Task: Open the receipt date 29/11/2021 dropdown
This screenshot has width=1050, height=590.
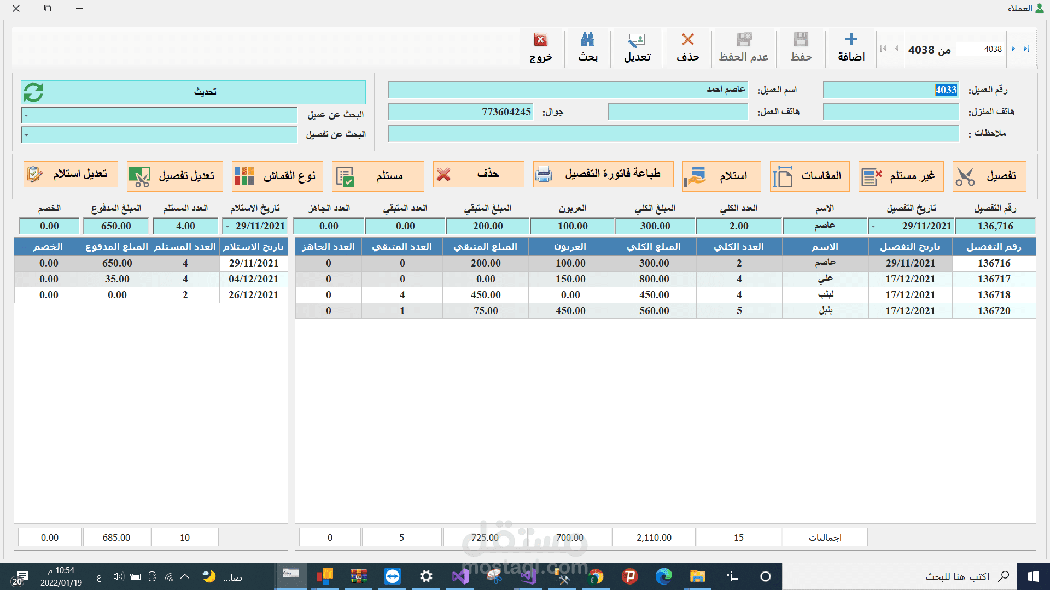Action: pyautogui.click(x=228, y=226)
